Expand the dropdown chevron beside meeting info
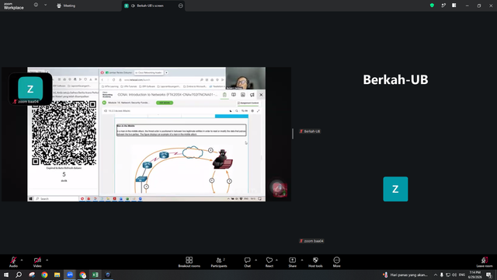The height and width of the screenshot is (280, 497). (x=45, y=5)
